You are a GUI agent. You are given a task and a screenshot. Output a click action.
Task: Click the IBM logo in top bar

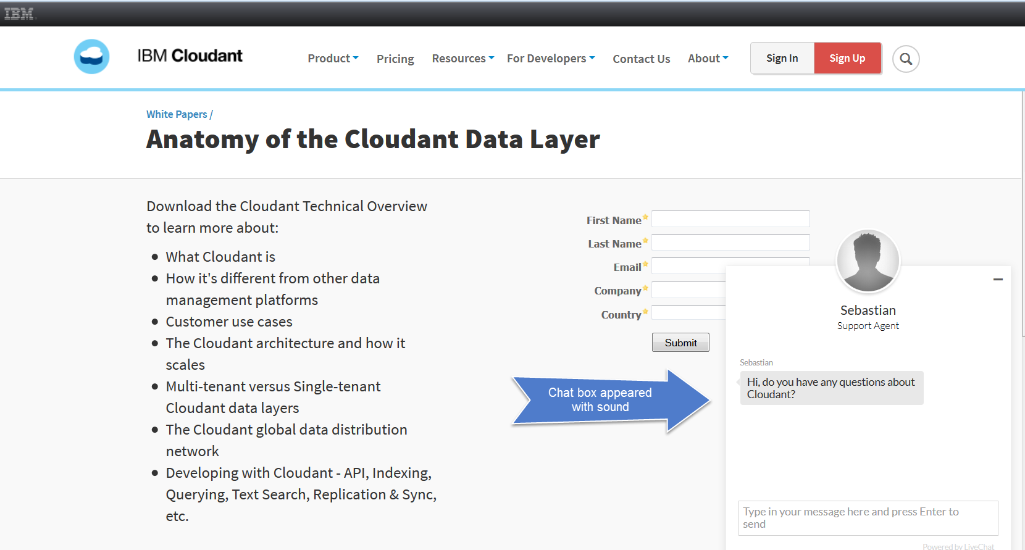coord(20,14)
